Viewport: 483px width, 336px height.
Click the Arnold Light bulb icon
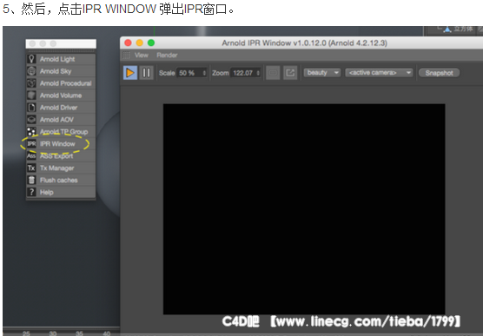(31, 59)
